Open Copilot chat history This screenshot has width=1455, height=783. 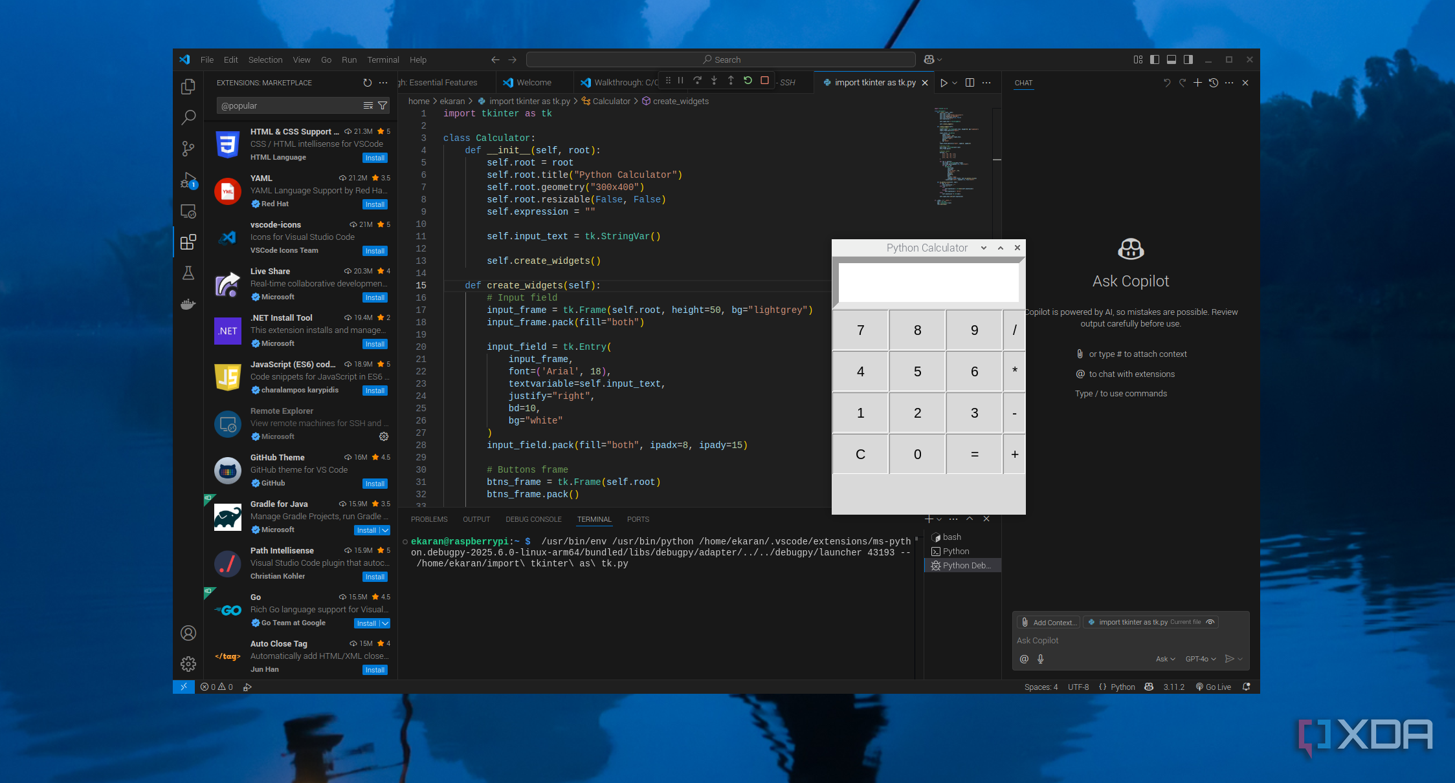(x=1214, y=83)
